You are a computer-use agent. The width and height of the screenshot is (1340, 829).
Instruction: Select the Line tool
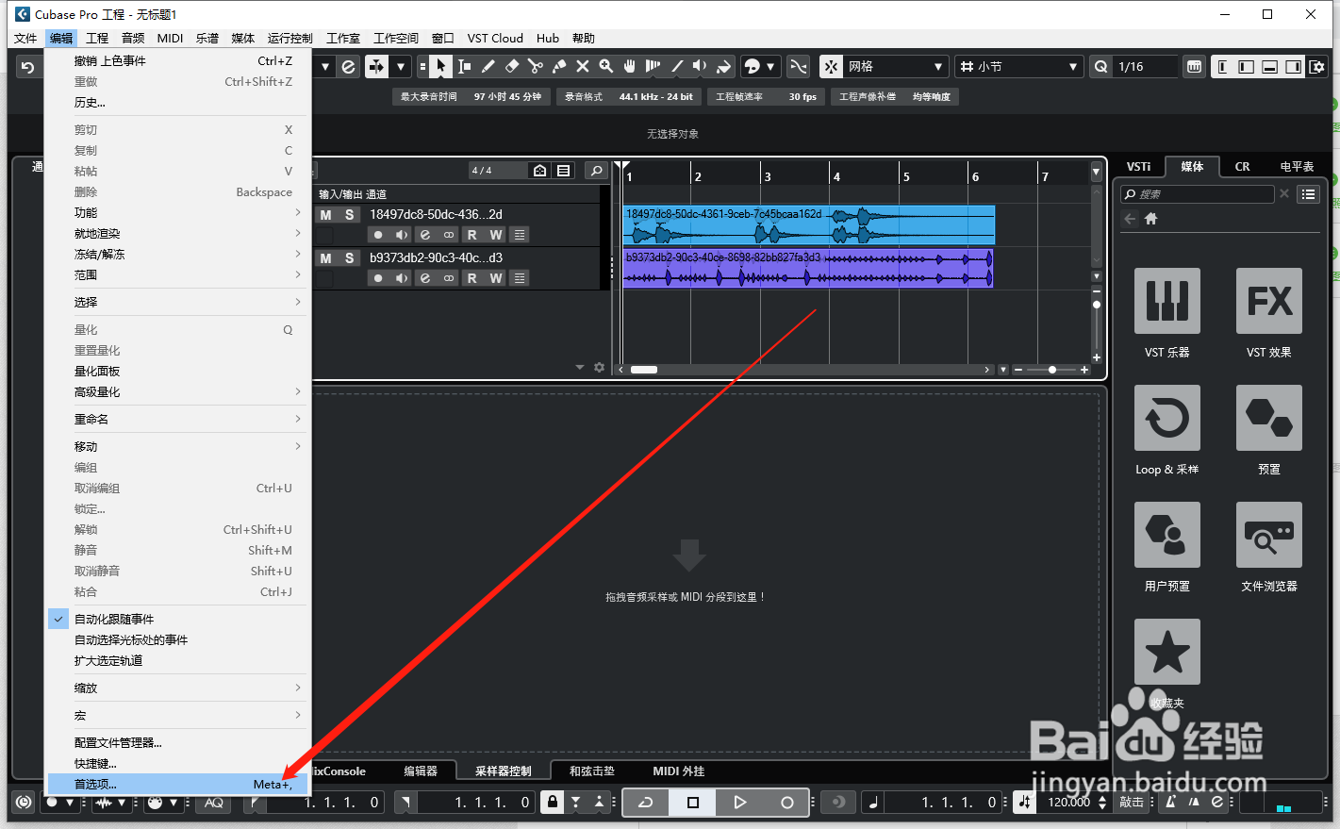coord(676,66)
